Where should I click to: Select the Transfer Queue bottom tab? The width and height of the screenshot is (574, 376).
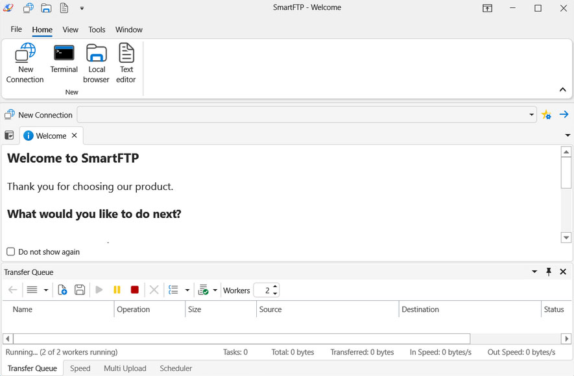coord(32,368)
